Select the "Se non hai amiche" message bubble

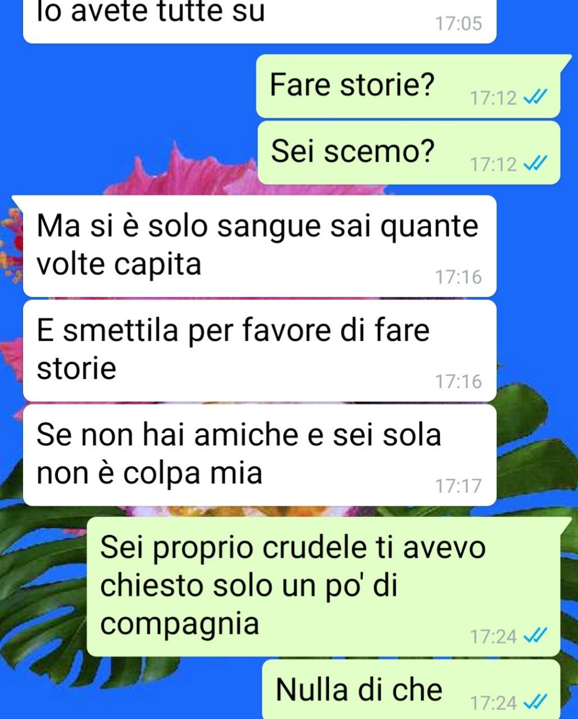pos(260,455)
